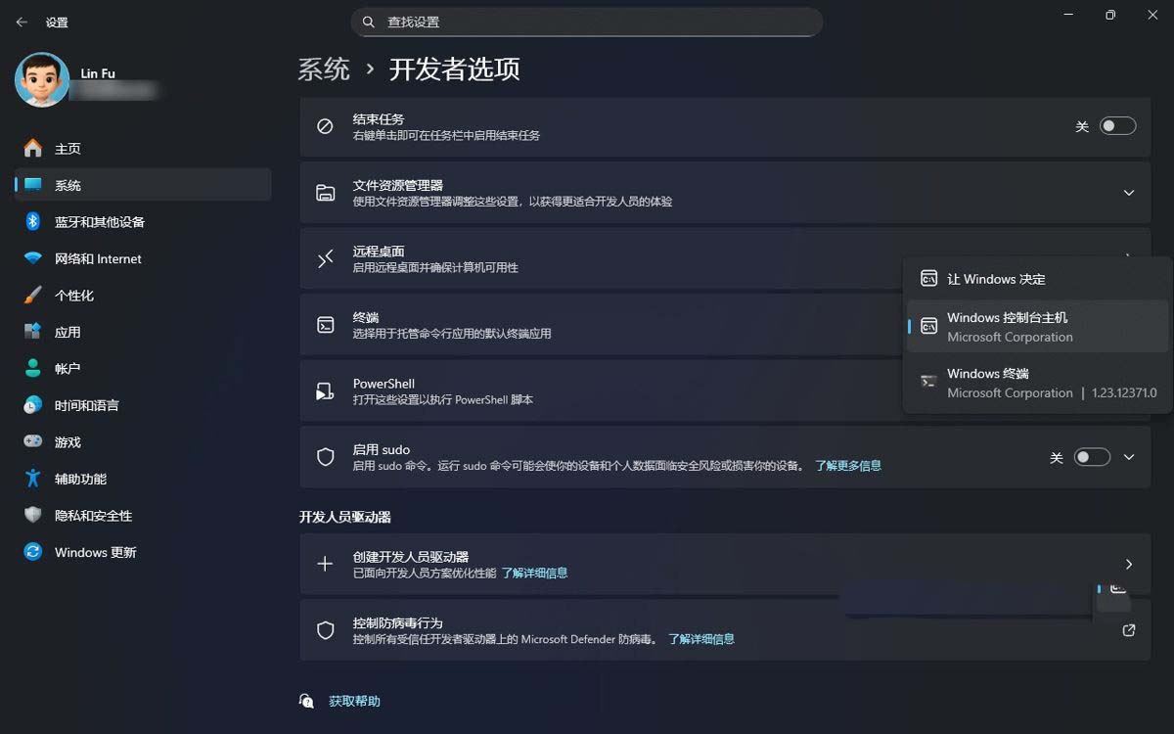Screen dimensions: 1174x734
Task: Open 隐私和安全性 settings page
Action: (143, 516)
